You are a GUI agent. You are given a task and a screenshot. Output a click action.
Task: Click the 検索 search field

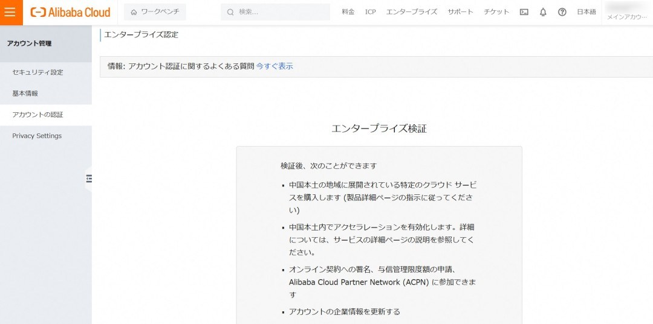coord(275,12)
